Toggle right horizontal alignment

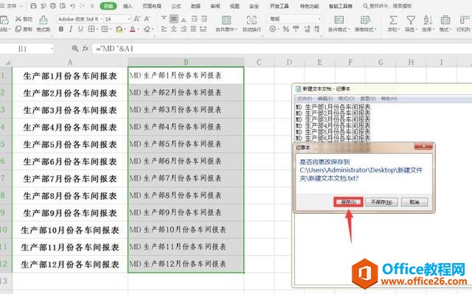pyautogui.click(x=184, y=29)
